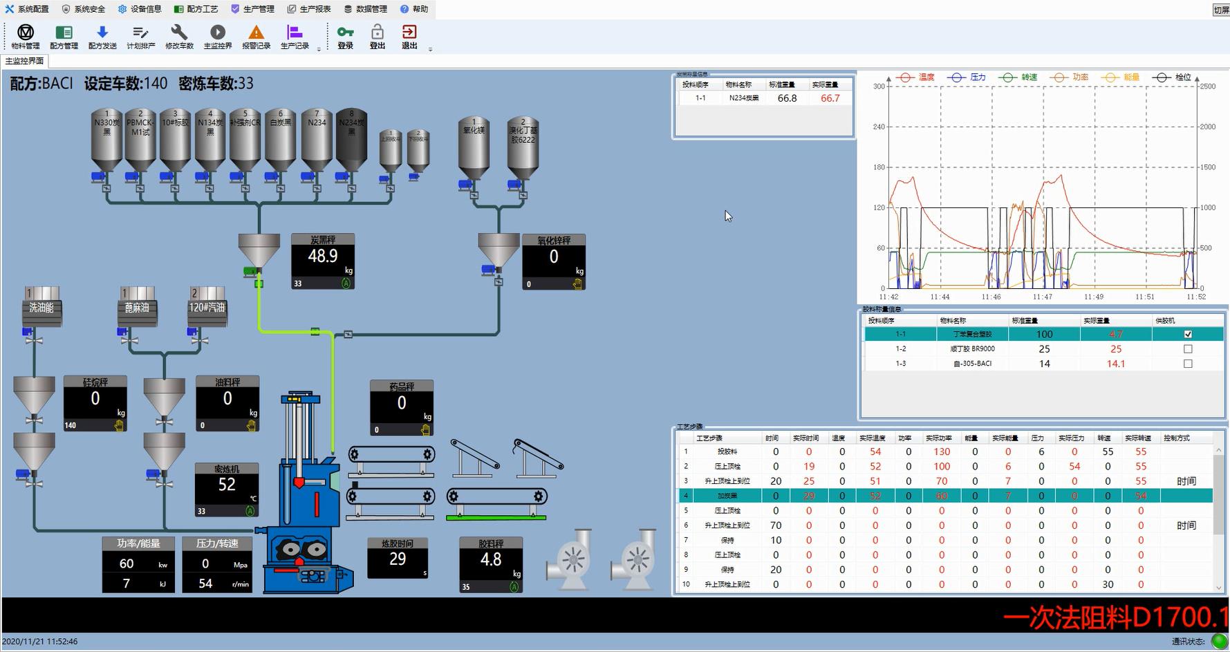
Task: Open the 设备信息 menu
Action: tap(140, 9)
